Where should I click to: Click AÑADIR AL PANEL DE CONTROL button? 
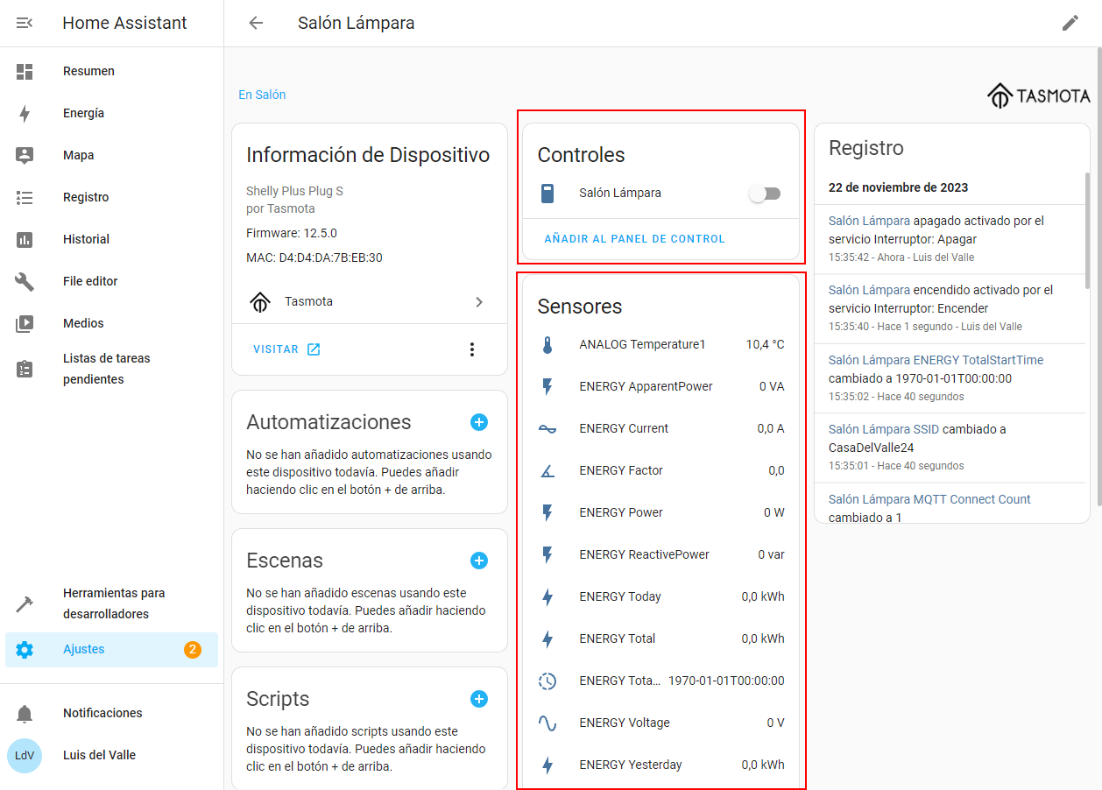(634, 239)
